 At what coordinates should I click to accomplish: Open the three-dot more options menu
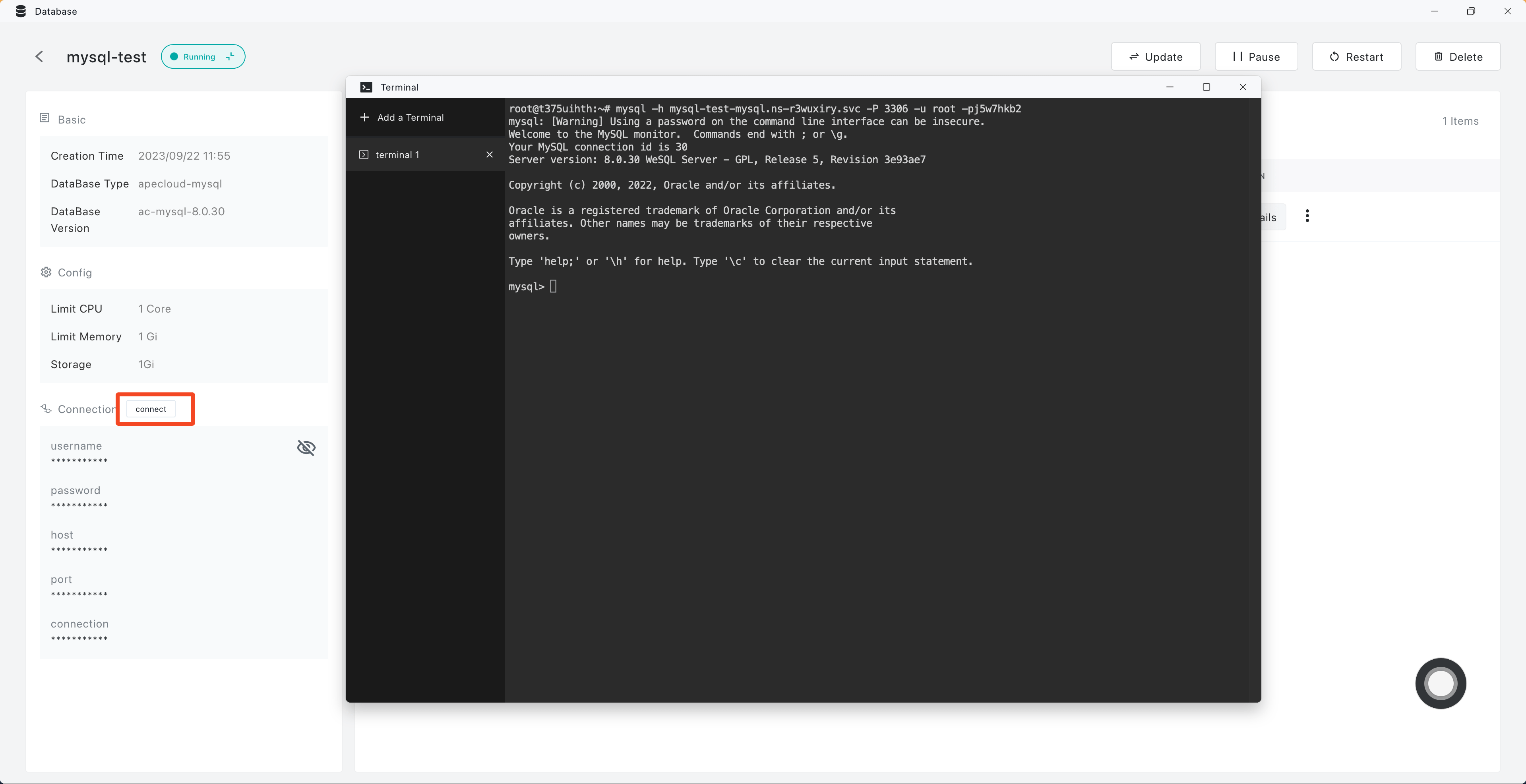click(1307, 216)
